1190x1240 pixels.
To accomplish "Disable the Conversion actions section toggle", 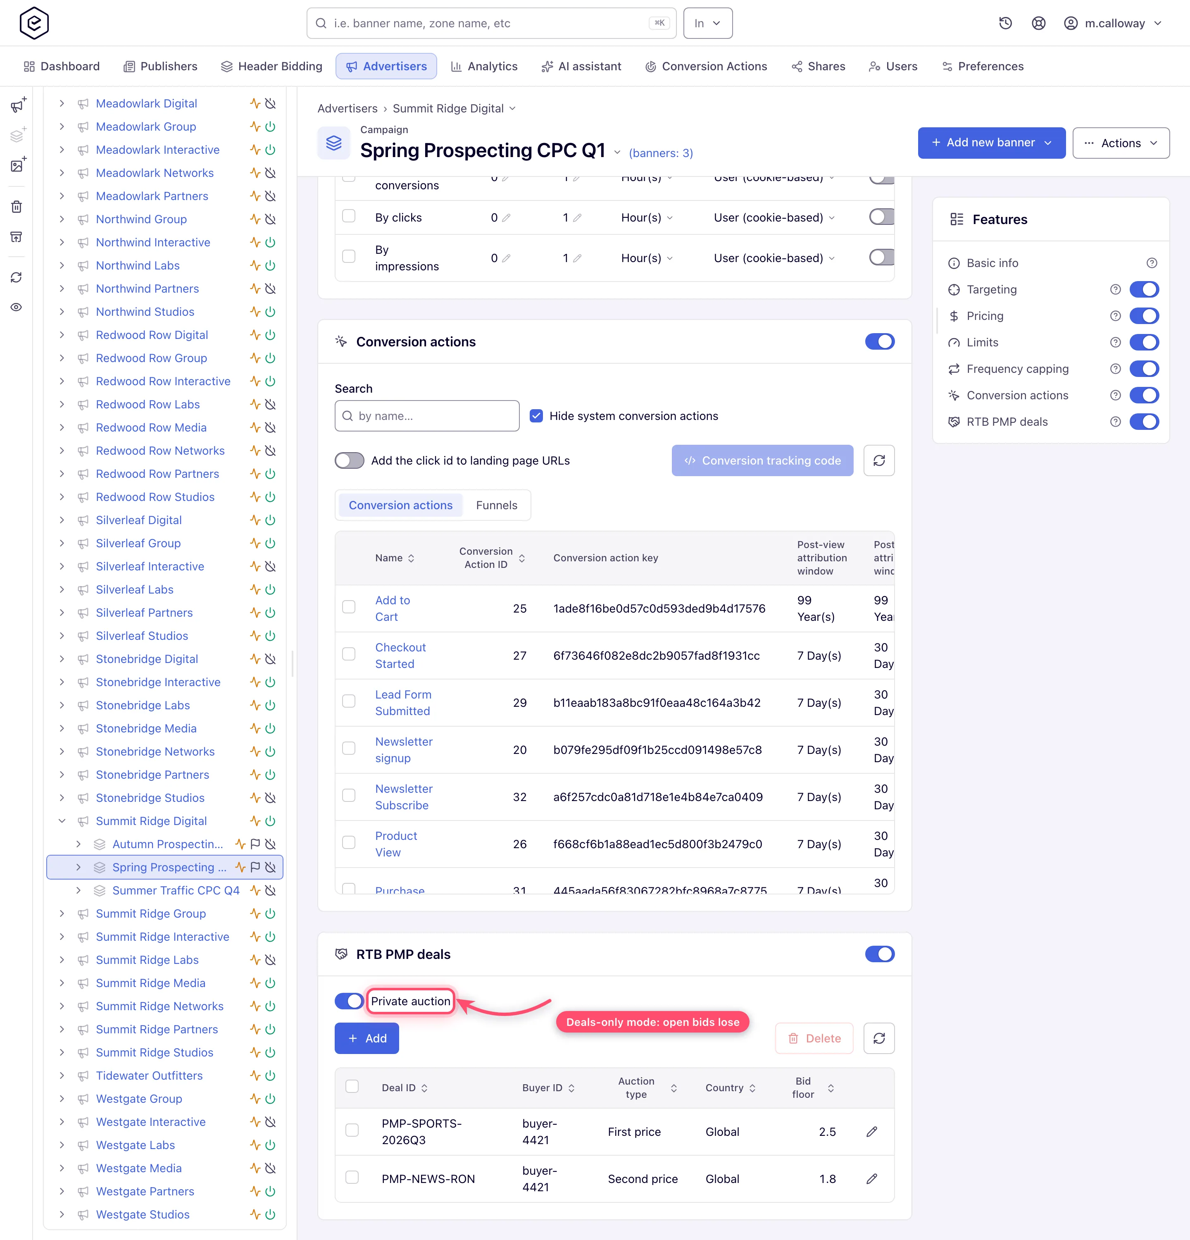I will click(880, 342).
